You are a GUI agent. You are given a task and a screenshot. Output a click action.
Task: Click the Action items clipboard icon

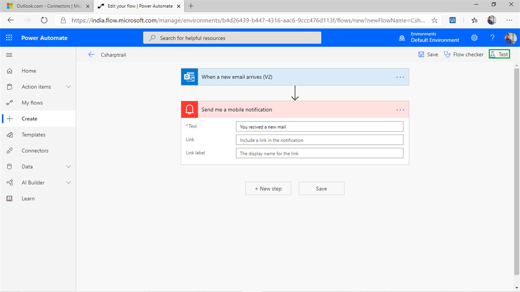[x=10, y=87]
